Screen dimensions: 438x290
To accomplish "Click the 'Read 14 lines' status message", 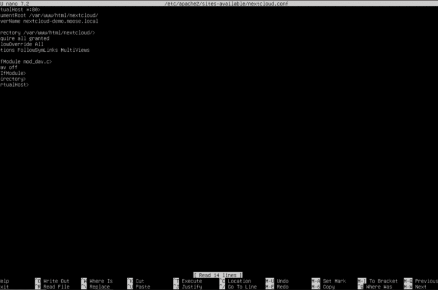I will 218,275.
